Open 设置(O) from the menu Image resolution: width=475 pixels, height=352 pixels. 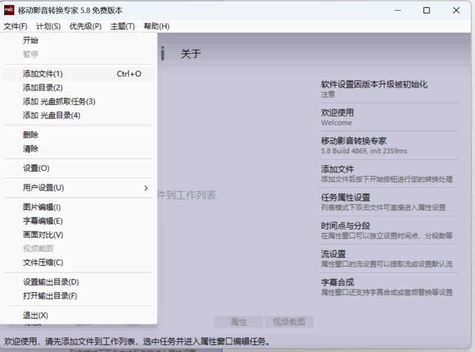pyautogui.click(x=78, y=168)
